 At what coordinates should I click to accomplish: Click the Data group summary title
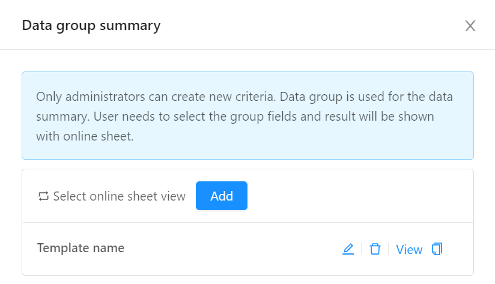point(91,26)
